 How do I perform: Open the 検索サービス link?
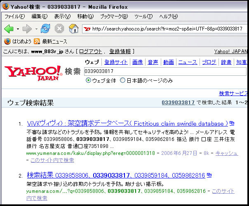click(x=233, y=94)
